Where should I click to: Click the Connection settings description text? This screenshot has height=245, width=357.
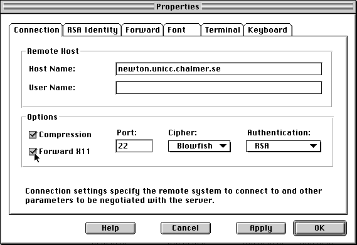[x=174, y=195]
